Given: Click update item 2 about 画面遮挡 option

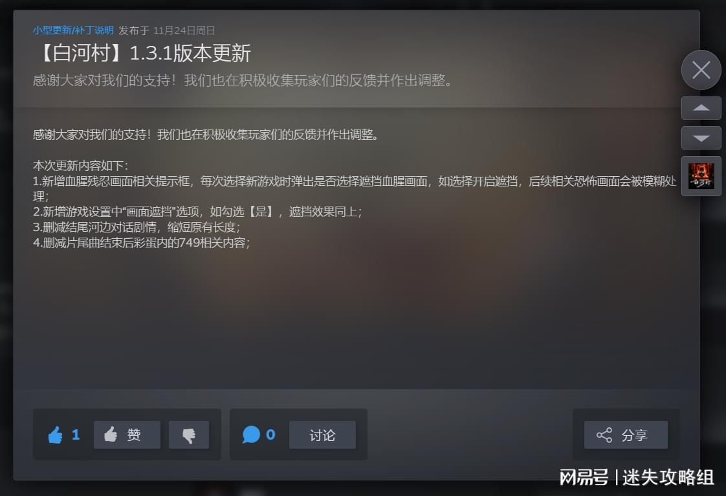Looking at the screenshot, I should coord(197,212).
